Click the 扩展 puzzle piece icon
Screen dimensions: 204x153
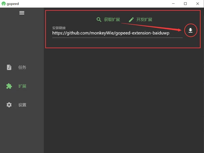coord(9,86)
